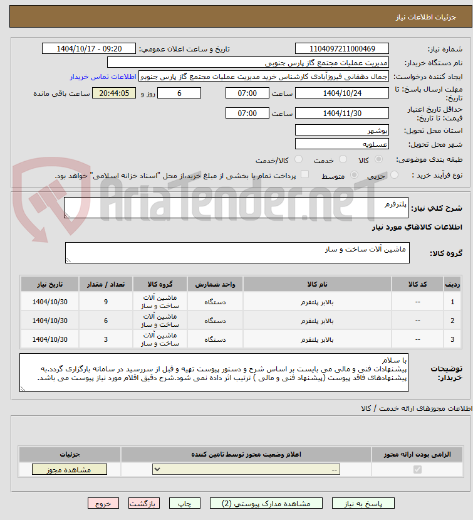Click the 'اعلام وضعیت مجوز توسط تامین کننده' header

(246, 454)
